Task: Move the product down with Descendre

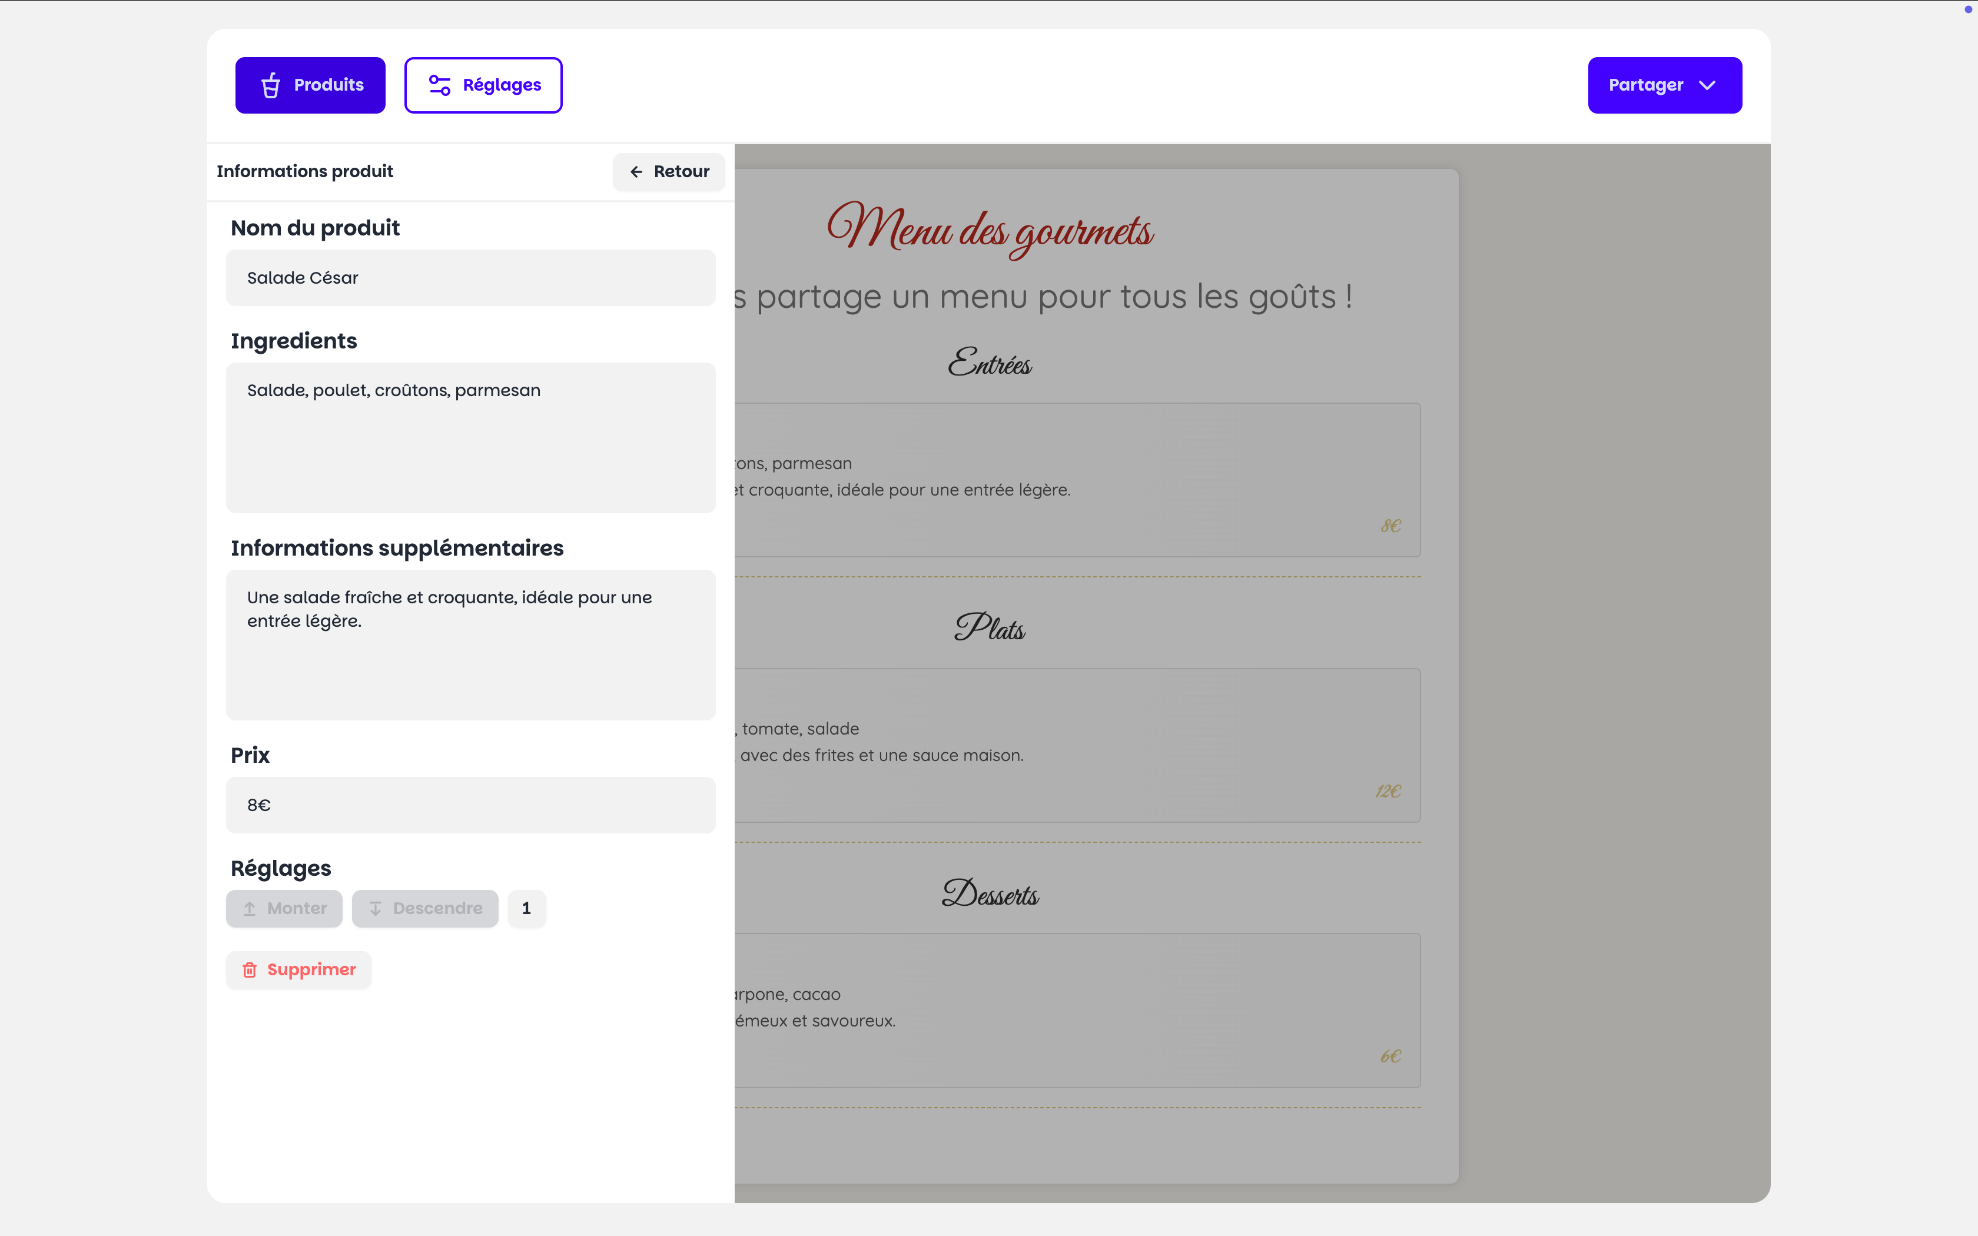Action: point(425,908)
